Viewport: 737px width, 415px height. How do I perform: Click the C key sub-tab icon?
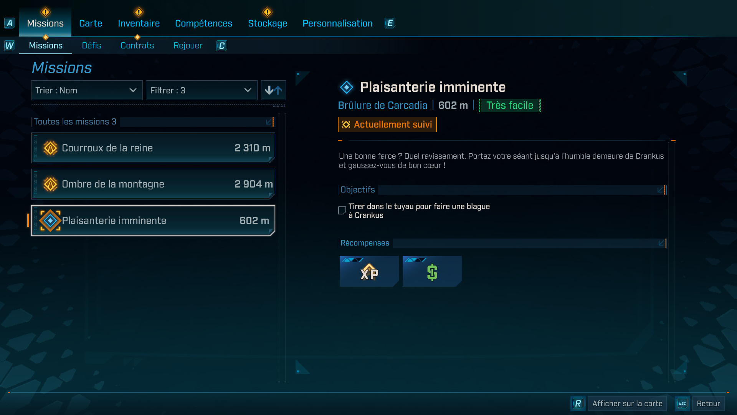point(222,46)
